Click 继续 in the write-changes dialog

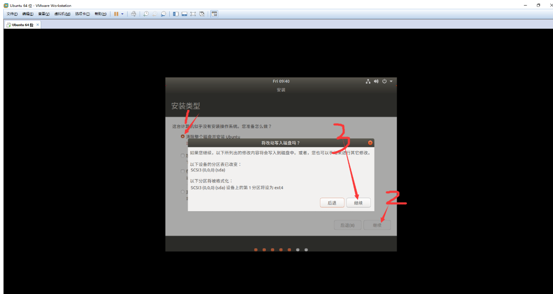pos(358,203)
